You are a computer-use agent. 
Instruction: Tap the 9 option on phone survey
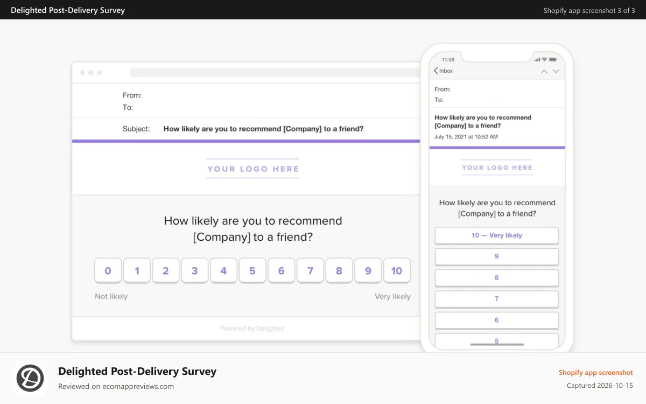(x=496, y=256)
